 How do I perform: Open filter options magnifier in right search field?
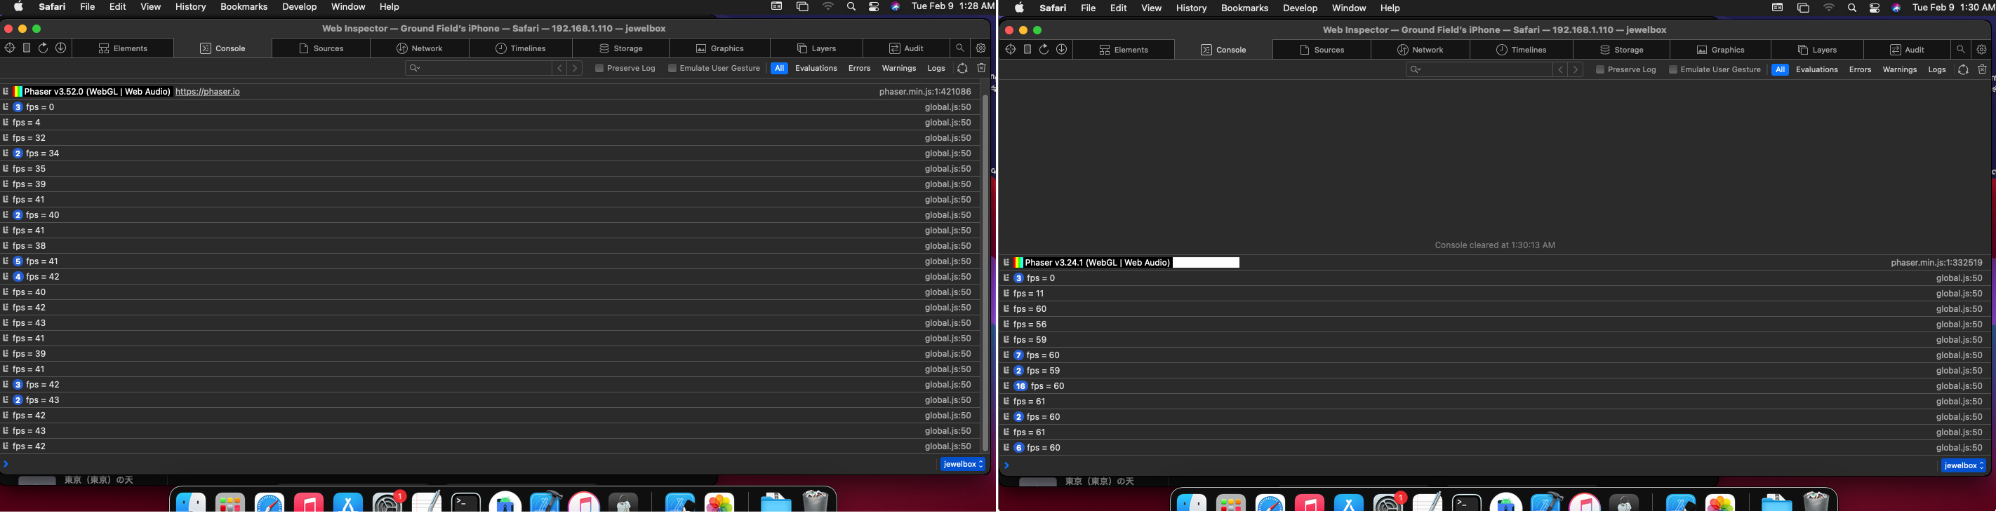coord(1416,69)
